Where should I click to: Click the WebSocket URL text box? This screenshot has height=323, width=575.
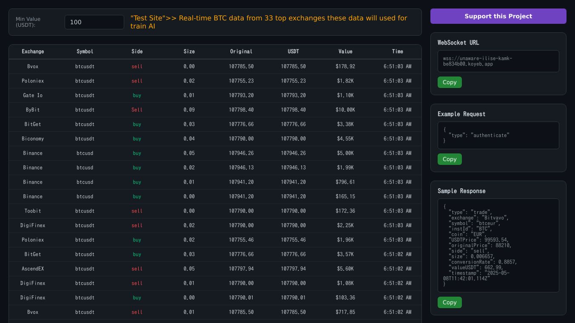(498, 61)
